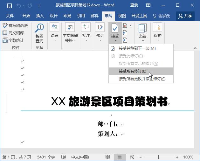Open 字数统计 word count
This screenshot has width=200, height=161.
(13, 40)
